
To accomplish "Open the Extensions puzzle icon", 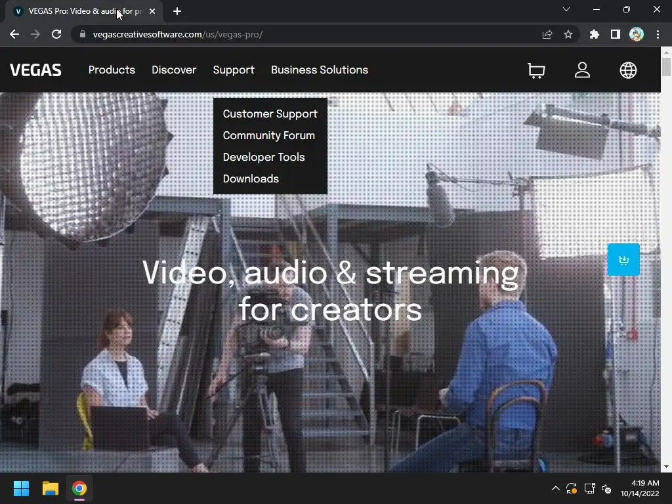I will point(595,34).
